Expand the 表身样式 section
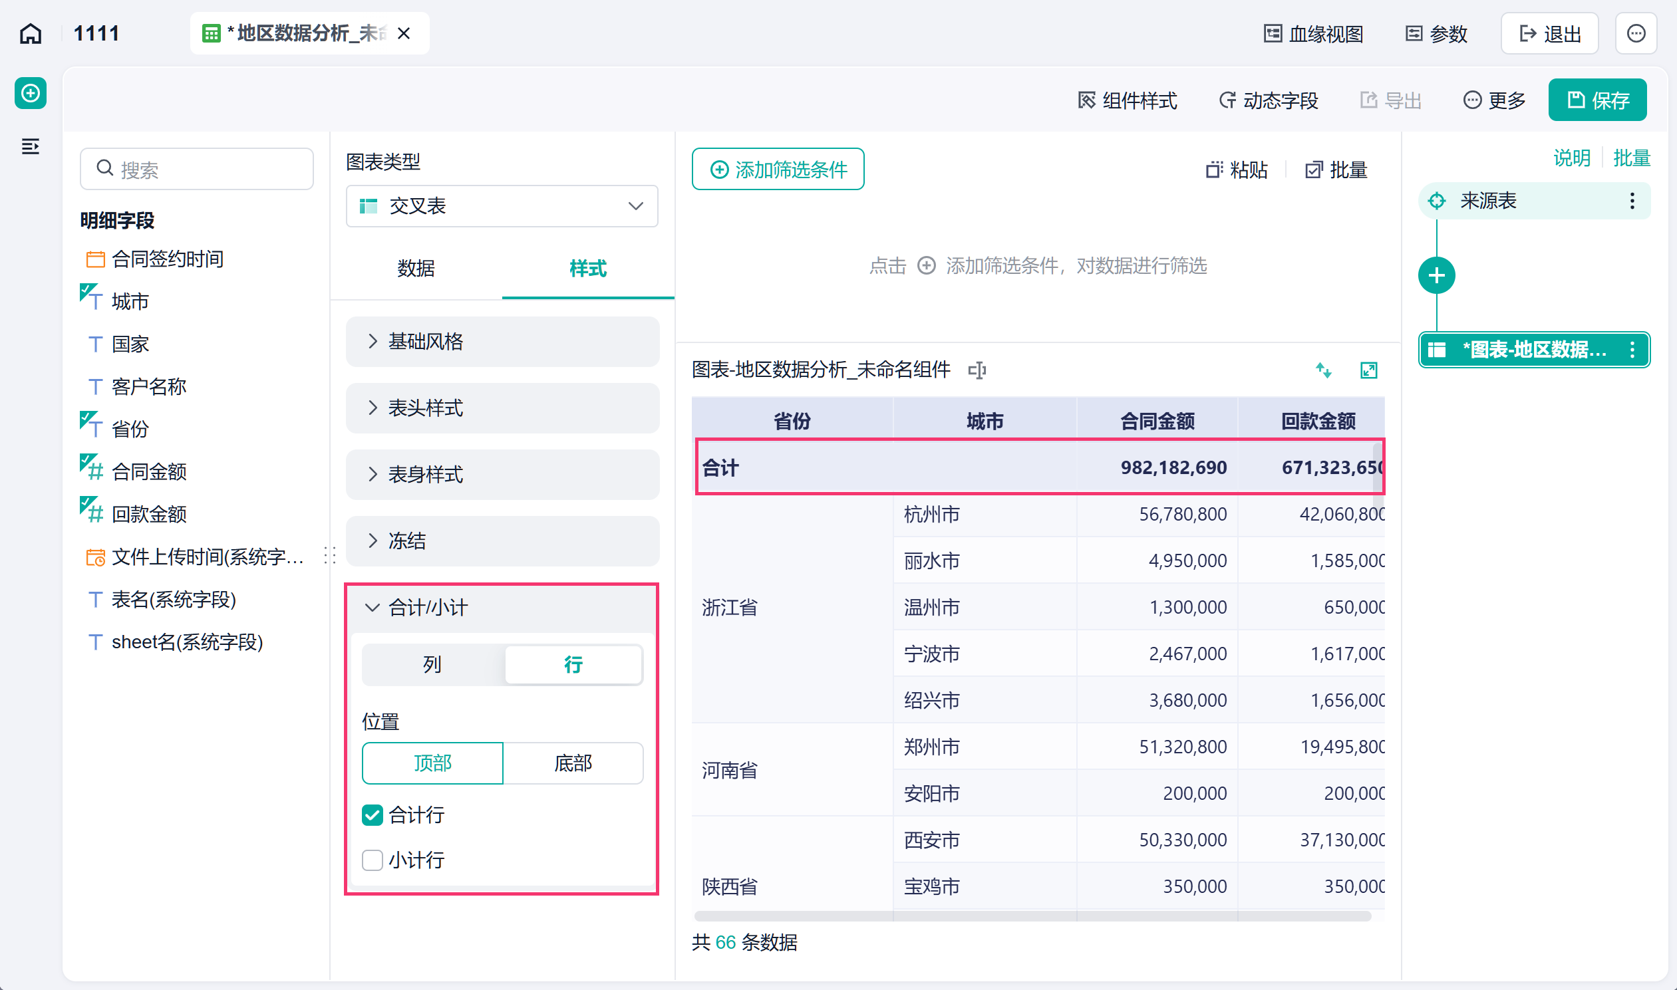This screenshot has width=1677, height=990. [x=502, y=474]
